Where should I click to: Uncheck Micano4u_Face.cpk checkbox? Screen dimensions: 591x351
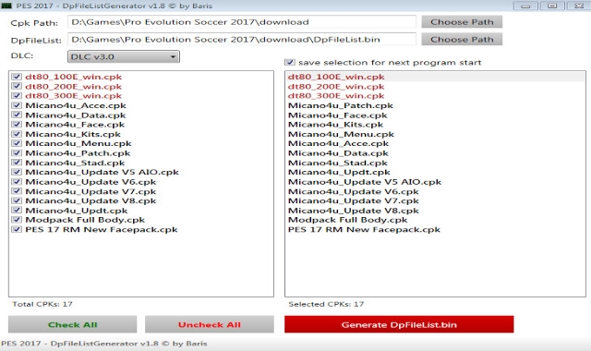point(17,125)
